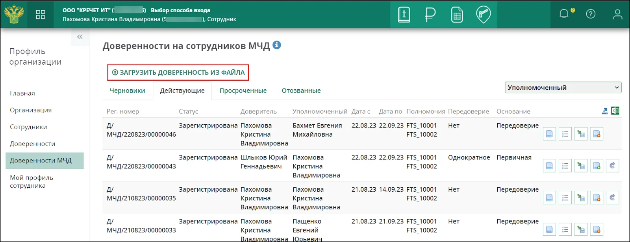Open the info book reference icon
This screenshot has width=630, height=242.
(404, 15)
